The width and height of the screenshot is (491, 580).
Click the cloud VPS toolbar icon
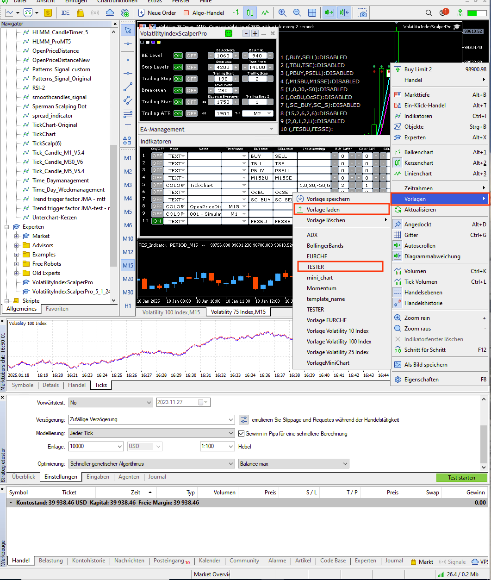coord(110,13)
